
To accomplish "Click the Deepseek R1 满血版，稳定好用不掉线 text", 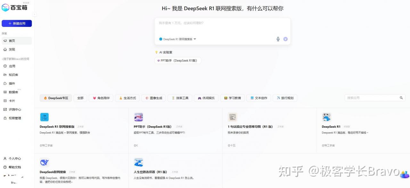I will pos(345,133).
